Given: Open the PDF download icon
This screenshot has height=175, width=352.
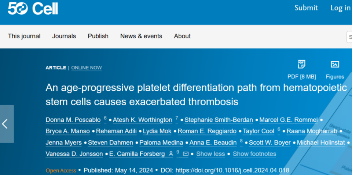Looking at the screenshot, I should pyautogui.click(x=301, y=64).
